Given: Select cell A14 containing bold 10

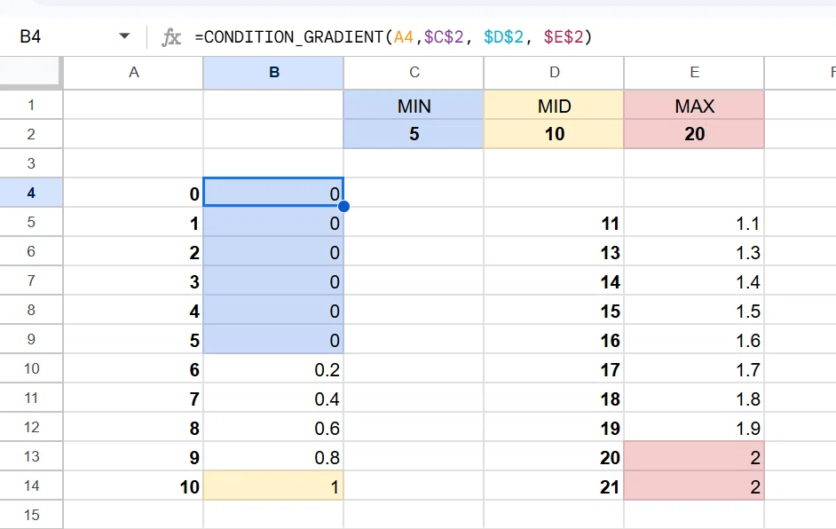Looking at the screenshot, I should point(133,486).
